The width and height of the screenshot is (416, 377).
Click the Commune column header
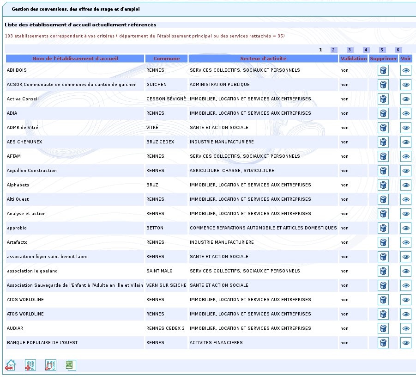tap(166, 59)
